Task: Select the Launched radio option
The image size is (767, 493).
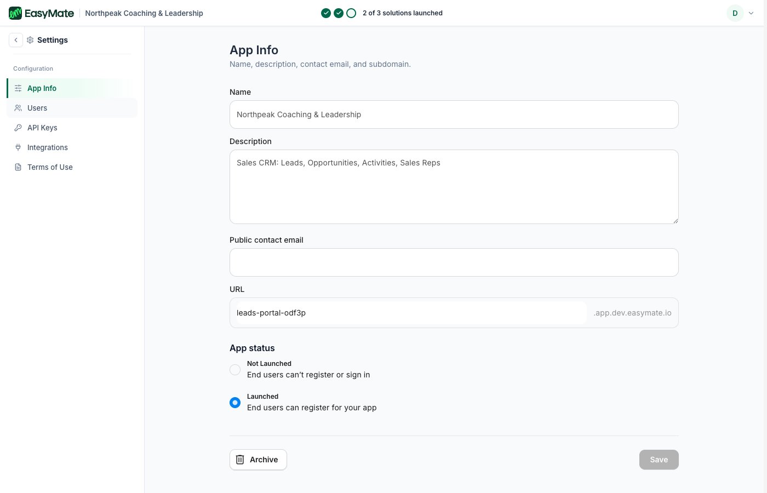Action: (235, 403)
